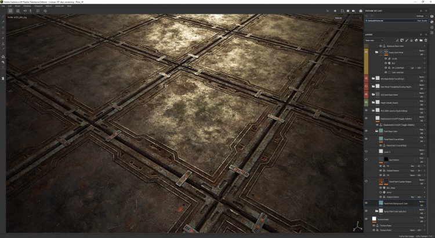
Task: Toggle visibility of Panel Paint Background Color layer
Action: click(x=366, y=203)
